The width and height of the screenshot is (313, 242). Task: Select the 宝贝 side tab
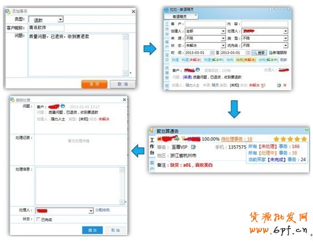[x=167, y=57]
